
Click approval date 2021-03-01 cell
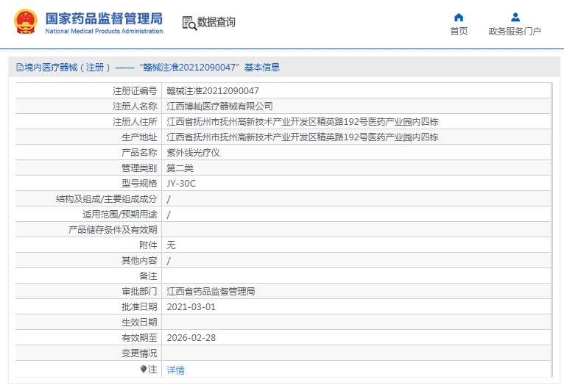pos(191,306)
